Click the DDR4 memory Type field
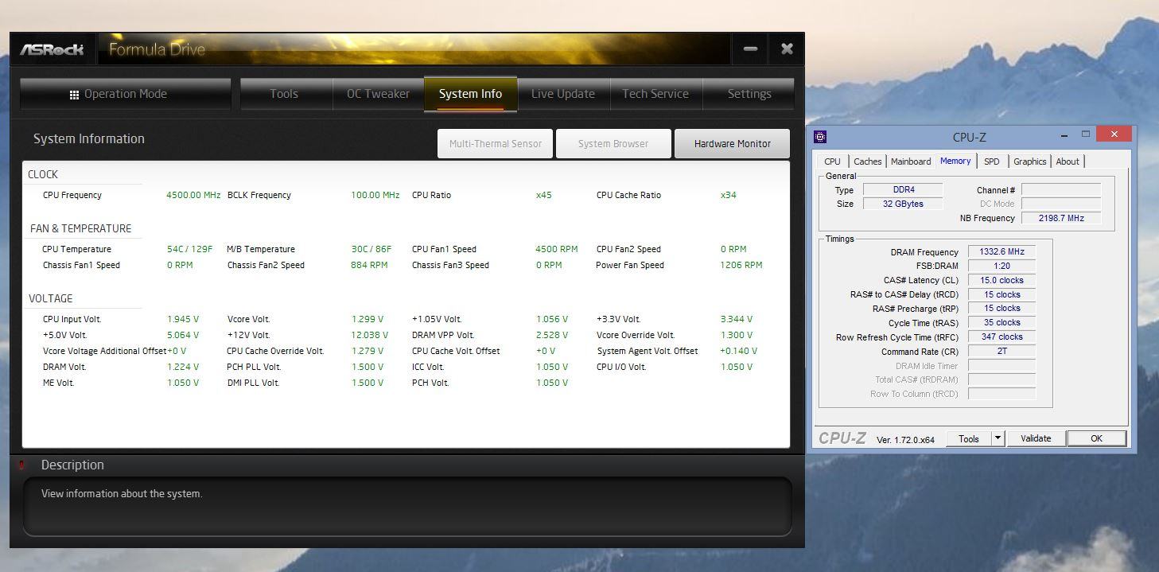 pos(903,190)
